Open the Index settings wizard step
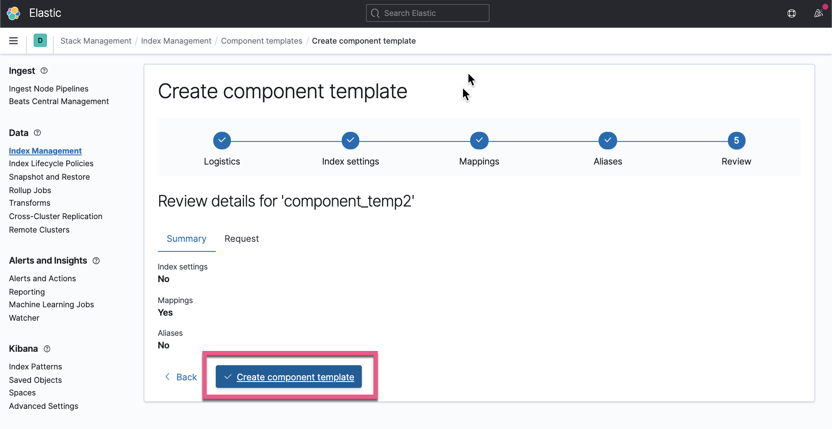This screenshot has height=429, width=832. click(x=350, y=140)
